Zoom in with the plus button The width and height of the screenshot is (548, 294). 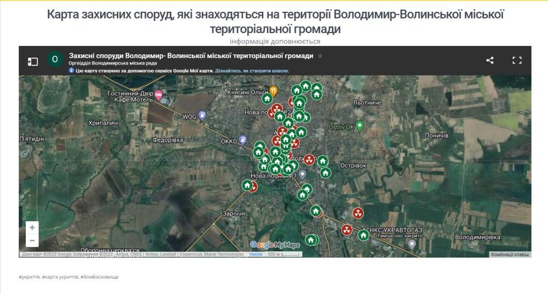click(32, 227)
